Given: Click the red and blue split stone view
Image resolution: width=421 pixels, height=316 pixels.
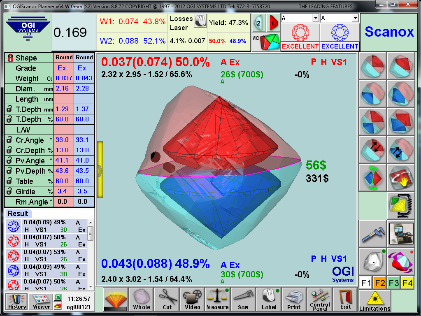Looking at the screenshot, I should pyautogui.click(x=372, y=122).
